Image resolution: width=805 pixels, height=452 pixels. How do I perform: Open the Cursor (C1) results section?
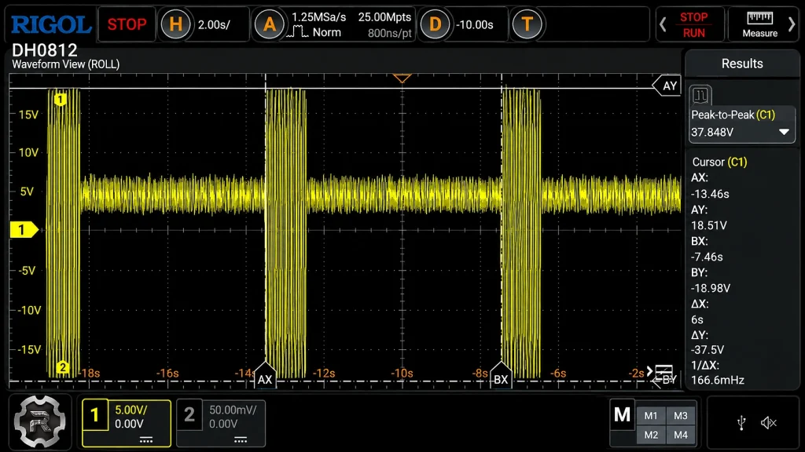pos(719,162)
